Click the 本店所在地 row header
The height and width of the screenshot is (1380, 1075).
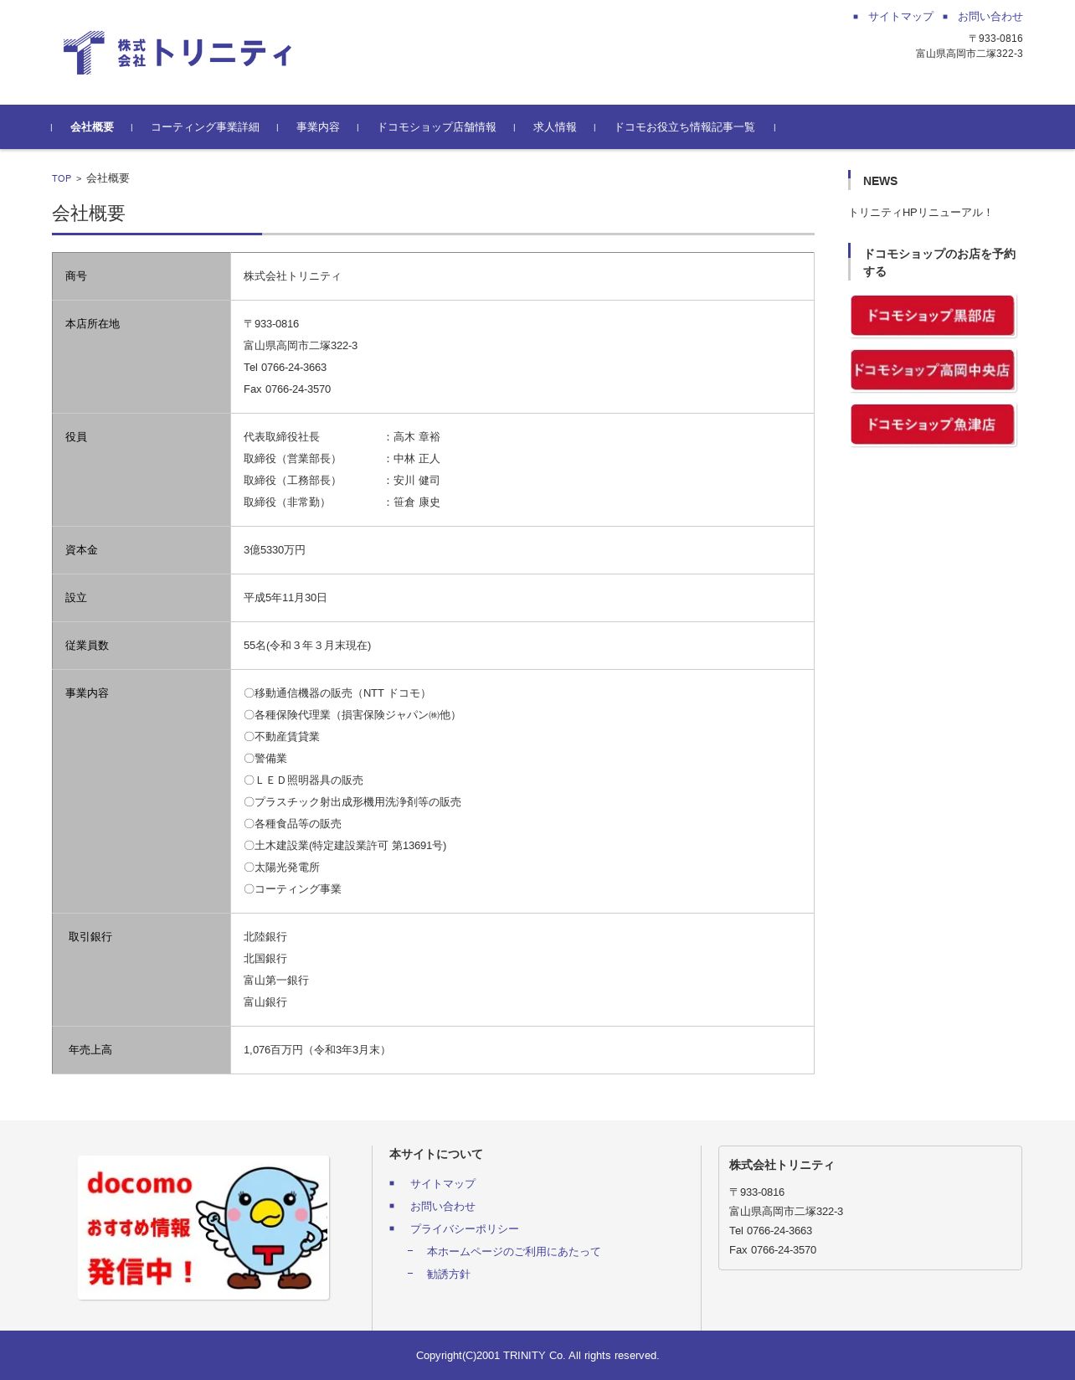point(141,357)
